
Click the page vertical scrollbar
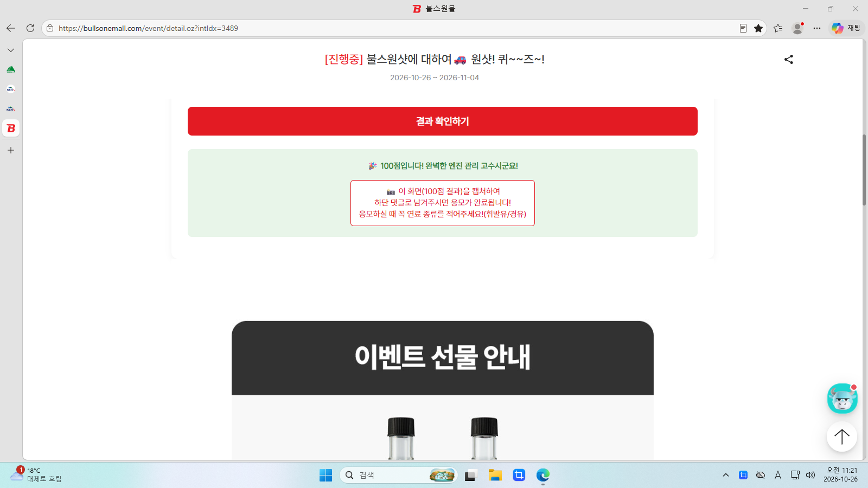click(864, 170)
